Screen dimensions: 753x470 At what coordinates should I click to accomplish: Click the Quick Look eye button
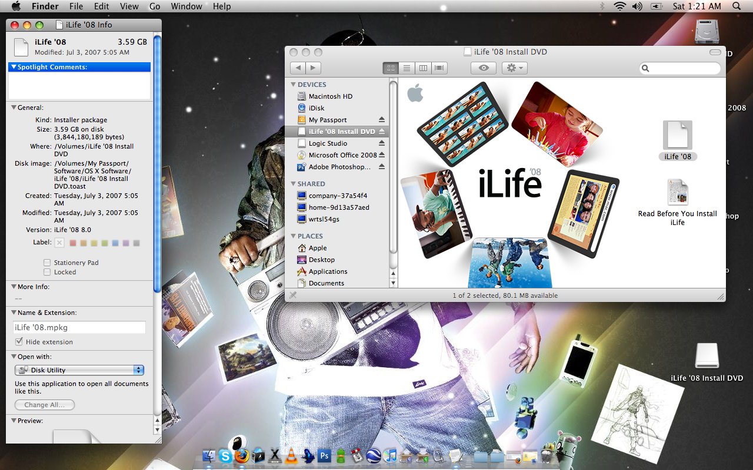coord(484,68)
